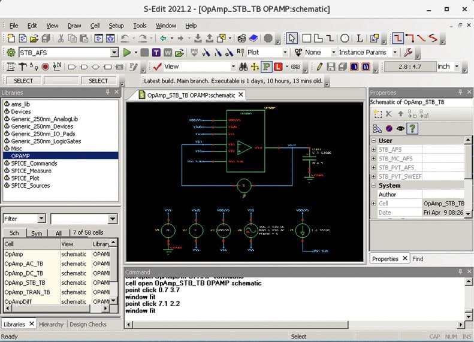474x342 pixels.
Task: Select the OPAMP library
Action: (x=61, y=156)
